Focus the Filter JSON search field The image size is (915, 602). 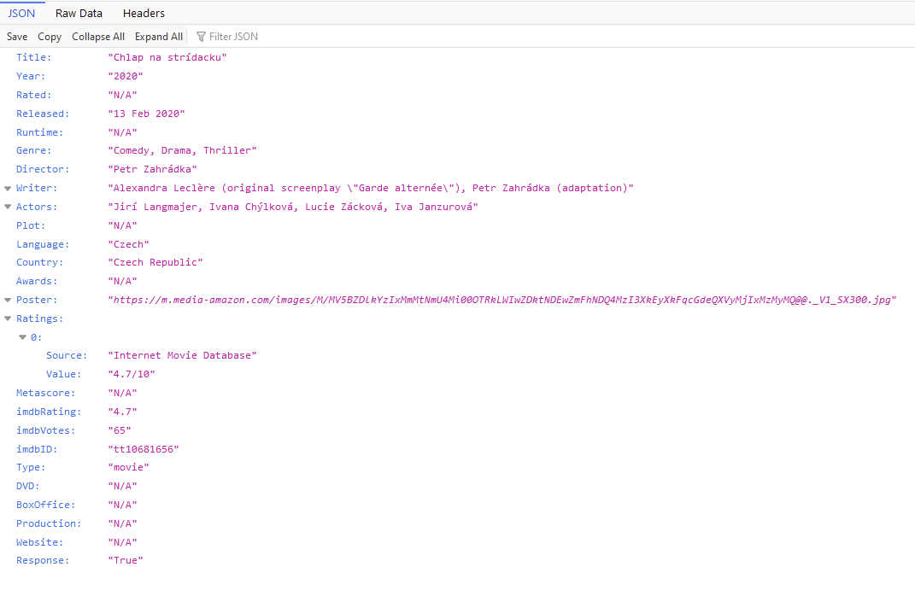[x=233, y=36]
